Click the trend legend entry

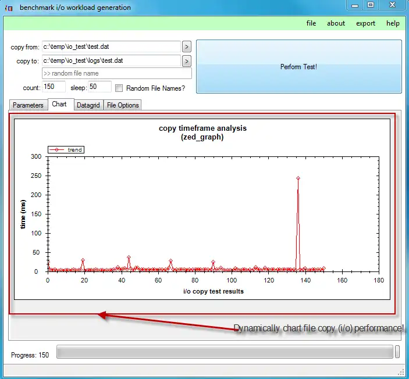click(x=66, y=149)
